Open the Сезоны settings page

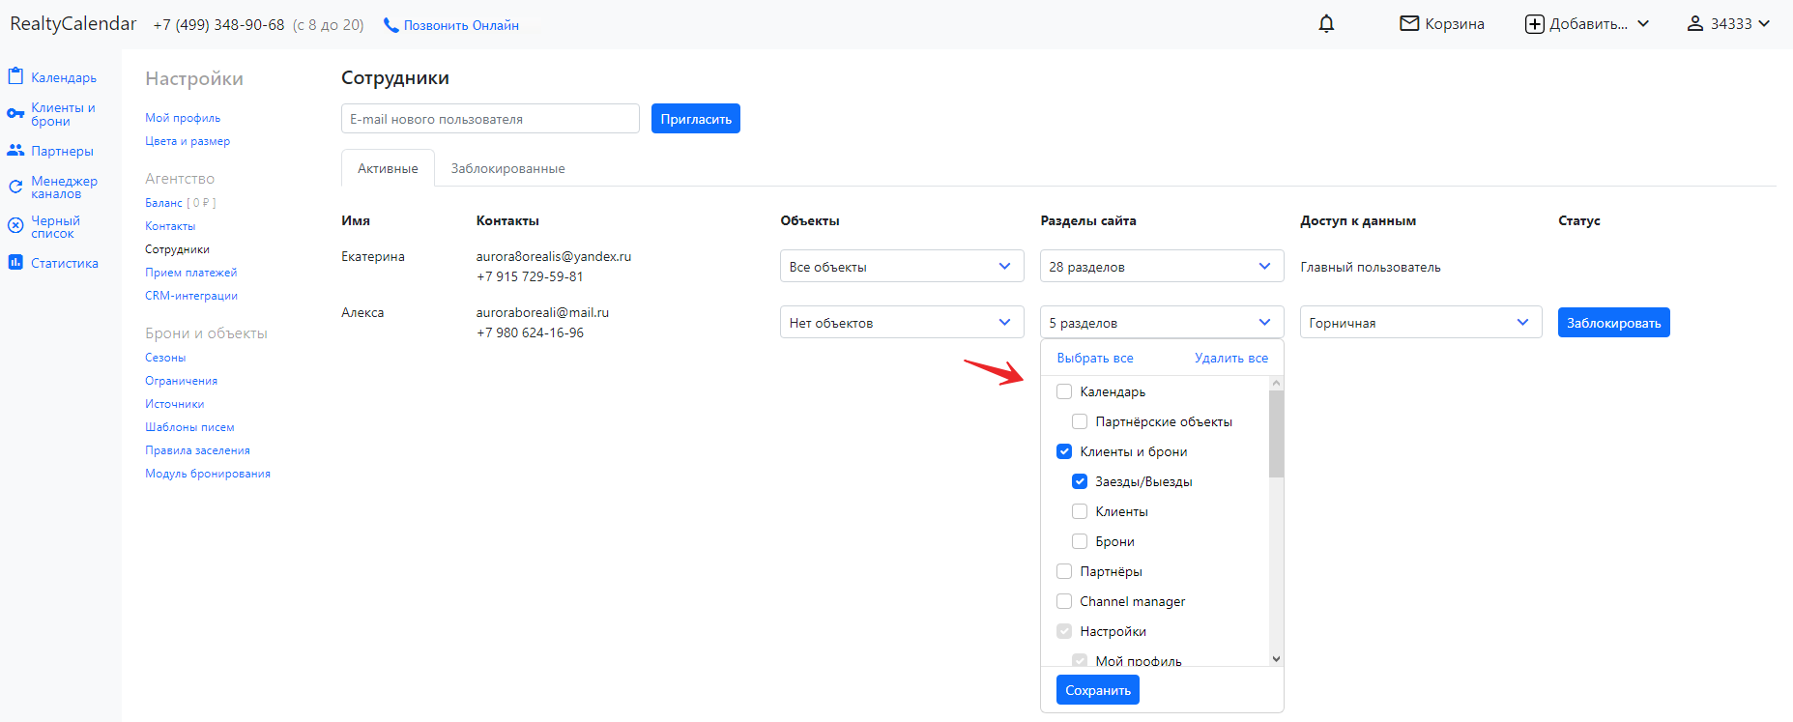click(x=165, y=358)
